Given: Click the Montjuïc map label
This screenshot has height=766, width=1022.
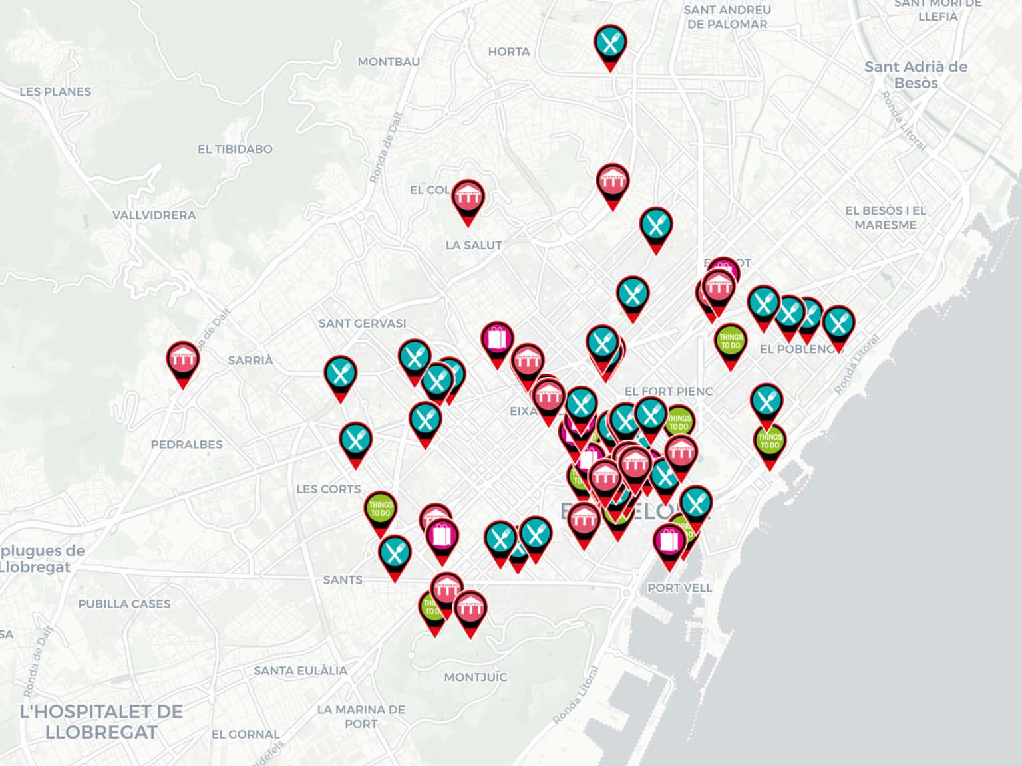Looking at the screenshot, I should point(475,677).
